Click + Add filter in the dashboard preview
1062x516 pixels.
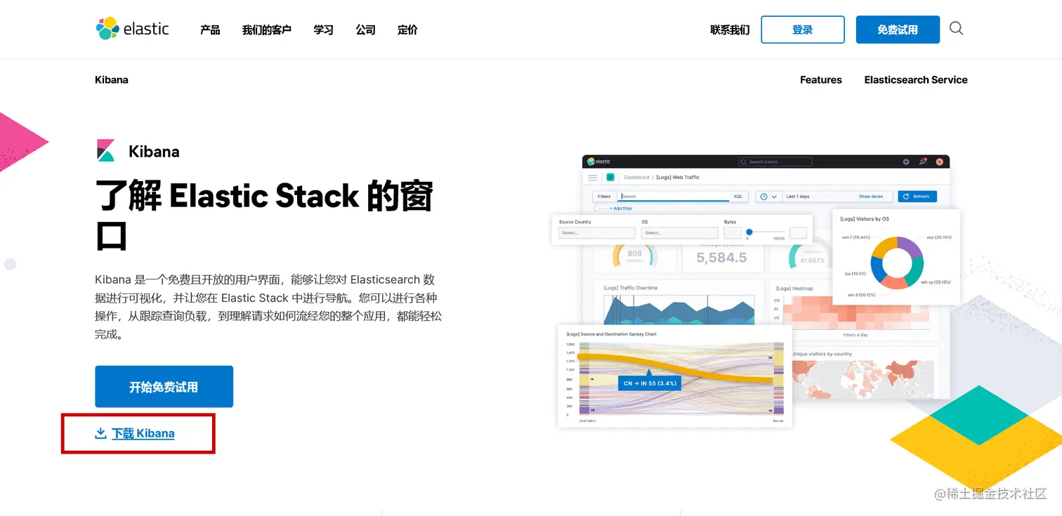coord(620,209)
